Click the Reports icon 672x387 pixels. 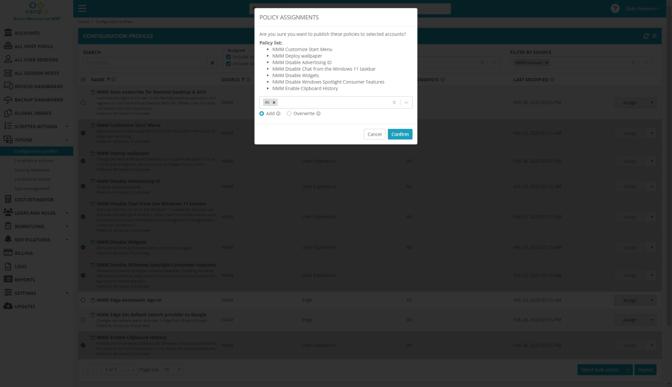[x=8, y=279]
